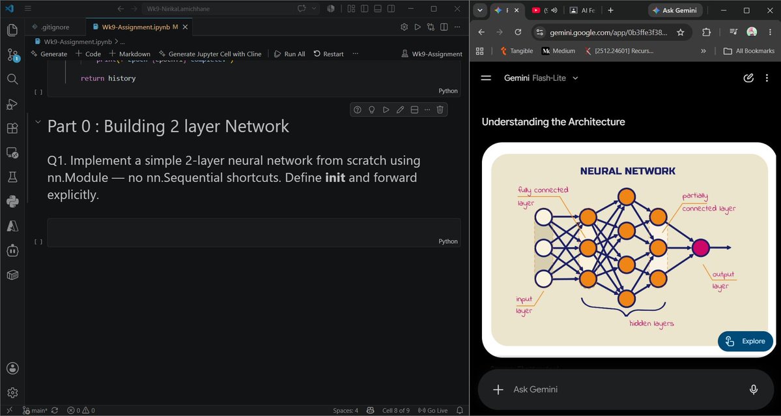The width and height of the screenshot is (781, 416).
Task: Open Customize Layout icon in VS Code title bar
Action: 351,9
